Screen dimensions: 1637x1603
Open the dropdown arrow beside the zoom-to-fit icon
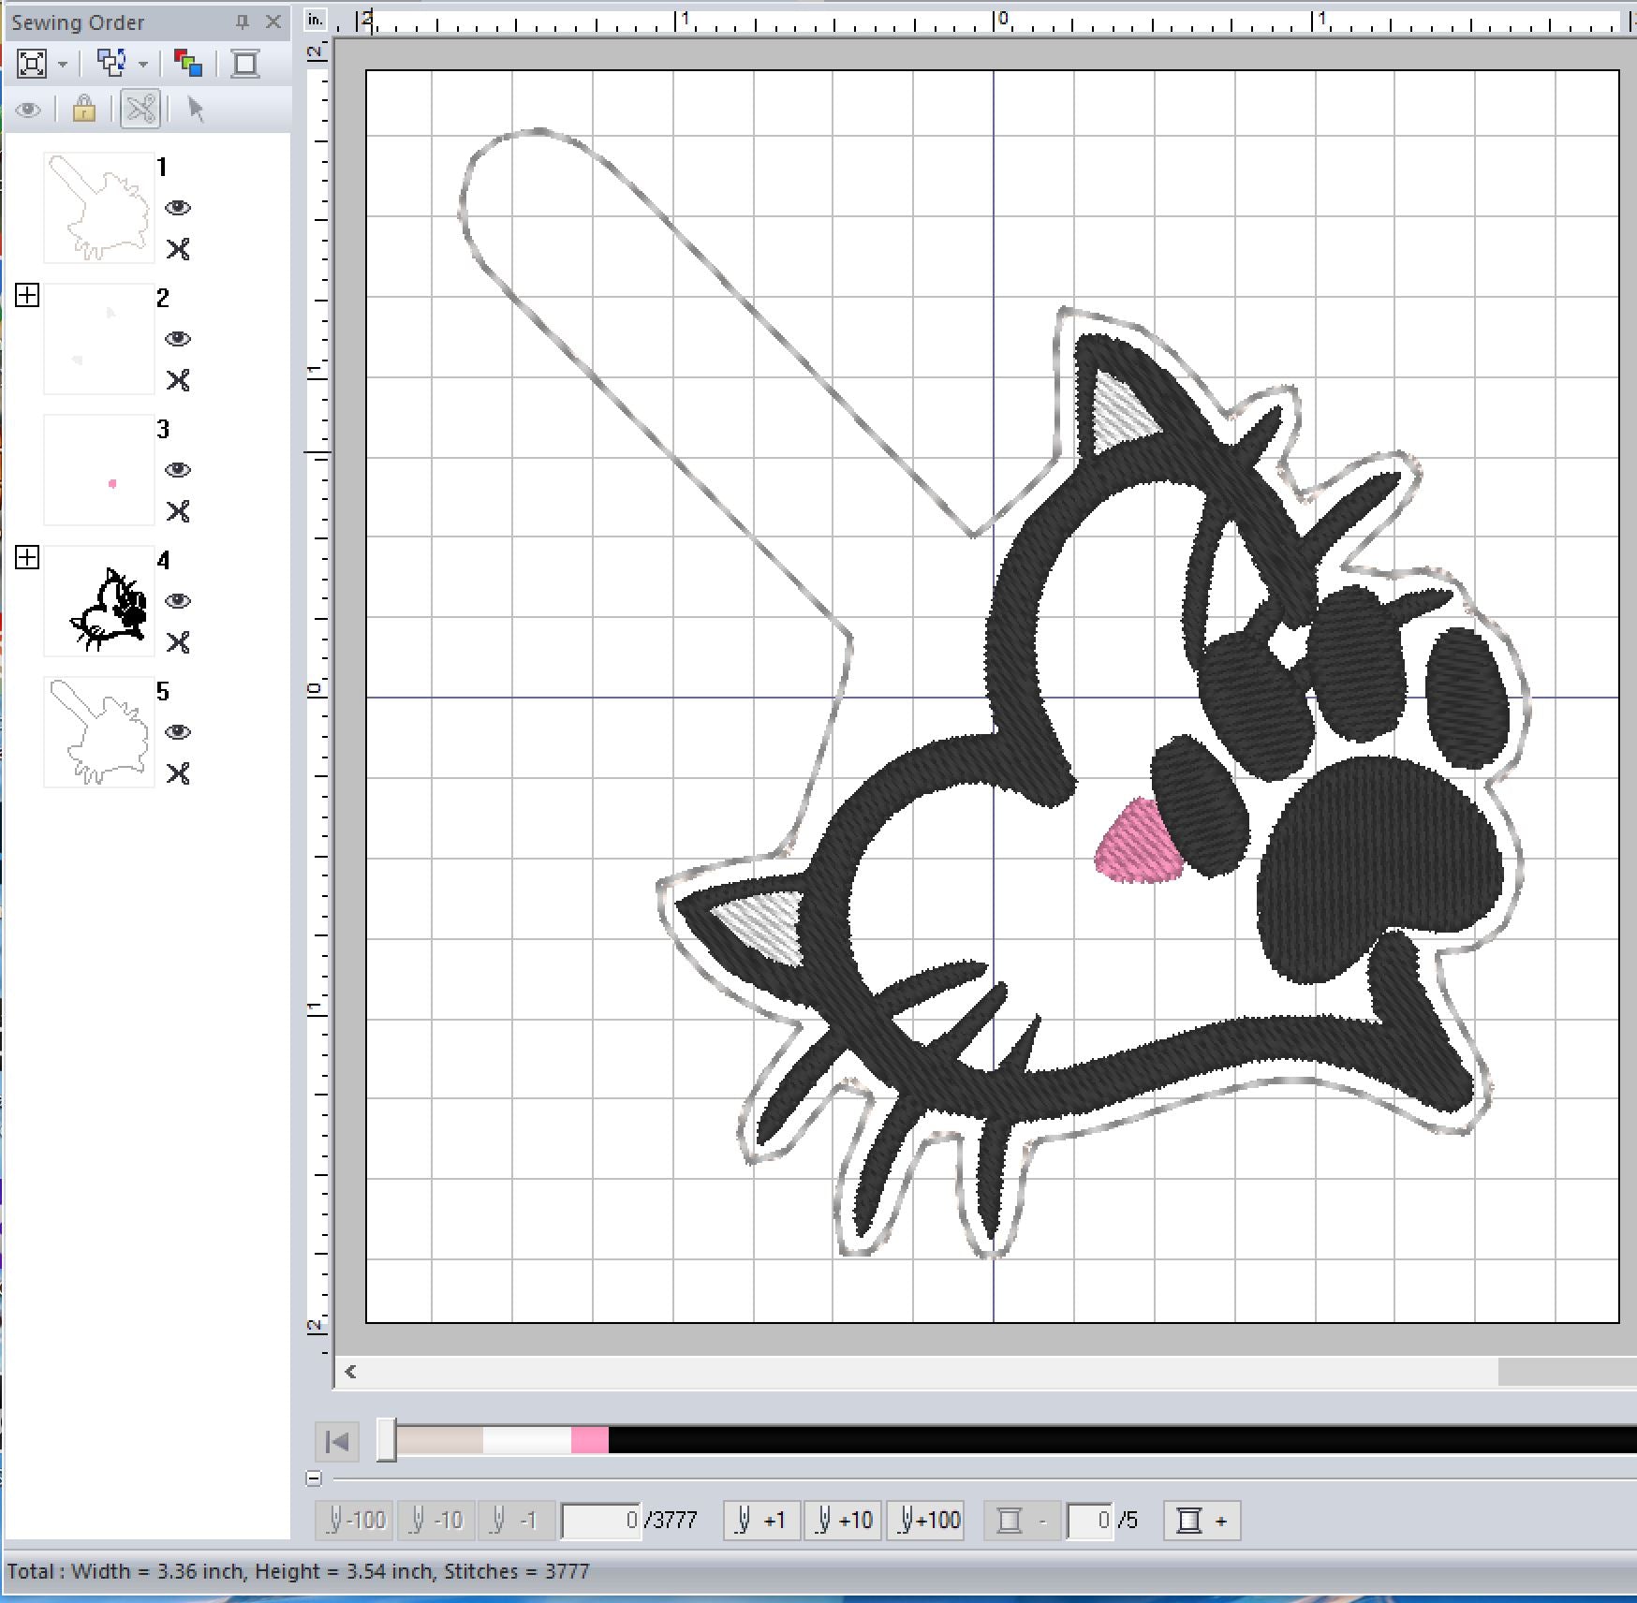click(63, 65)
